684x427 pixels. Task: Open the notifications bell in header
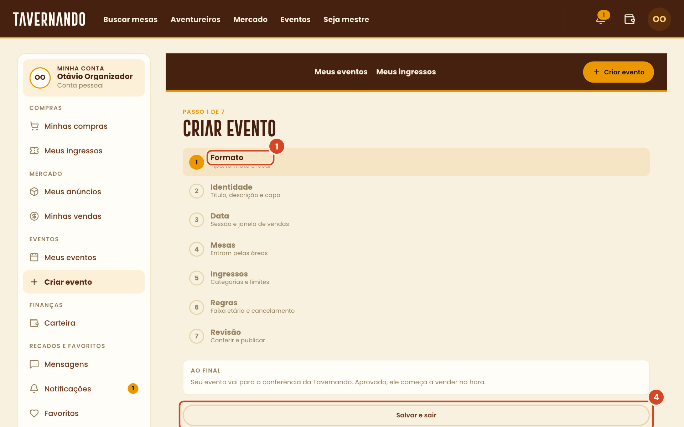click(x=601, y=19)
